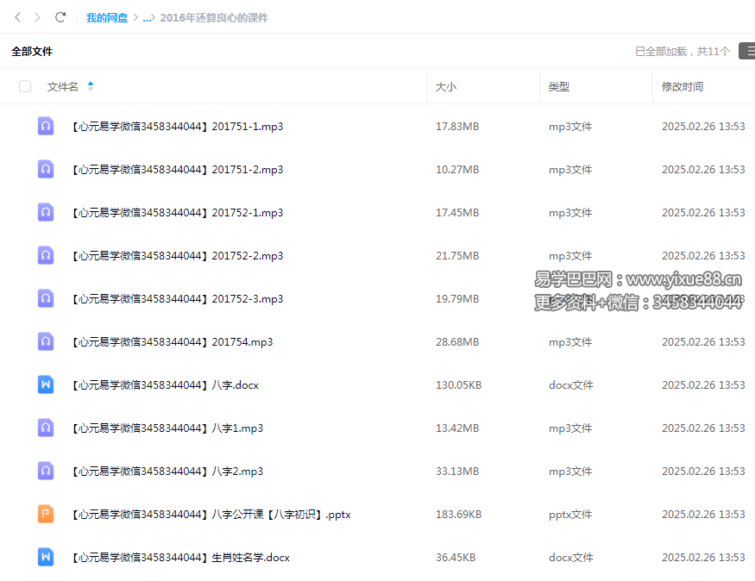Screen dimensions: 755x581
Task: Click audio icon for 201754.mp3
Action: coord(46,341)
